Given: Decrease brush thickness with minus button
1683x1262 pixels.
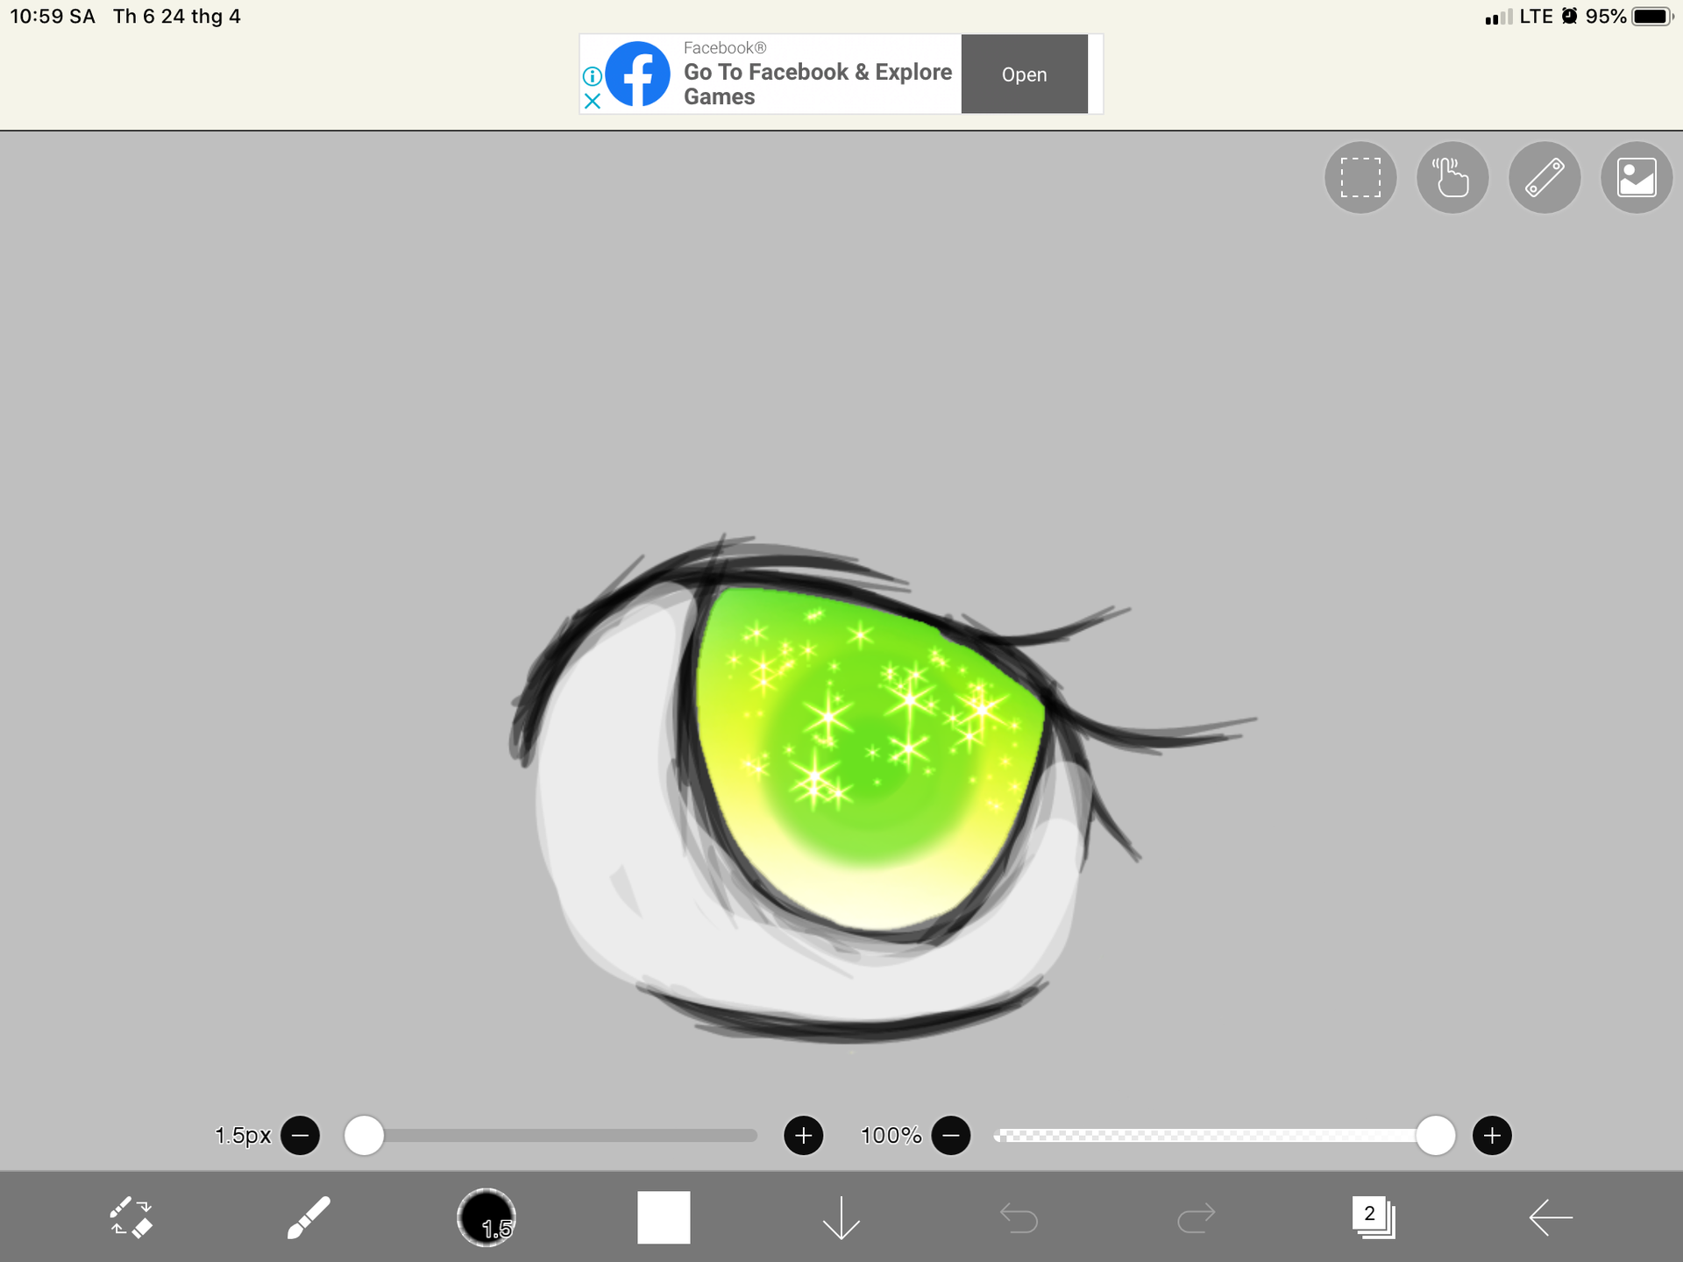Looking at the screenshot, I should [301, 1136].
